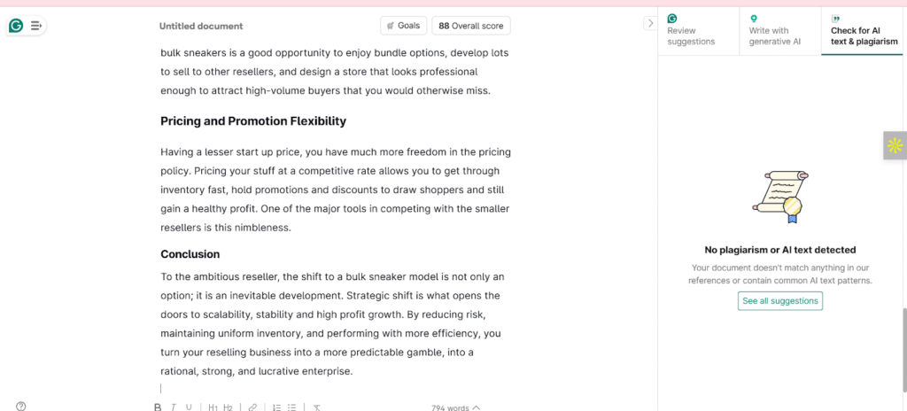Viewport: 907px width, 411px height.
Task: Click the Grammarly logo icon
Action: [x=16, y=26]
